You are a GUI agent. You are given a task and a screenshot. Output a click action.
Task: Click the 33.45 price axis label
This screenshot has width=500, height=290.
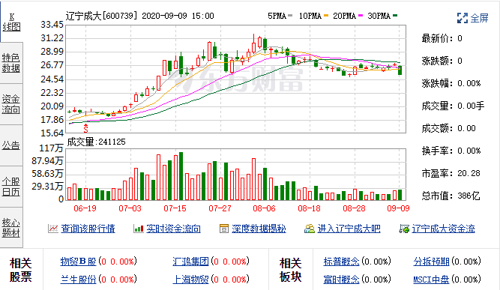coord(52,25)
